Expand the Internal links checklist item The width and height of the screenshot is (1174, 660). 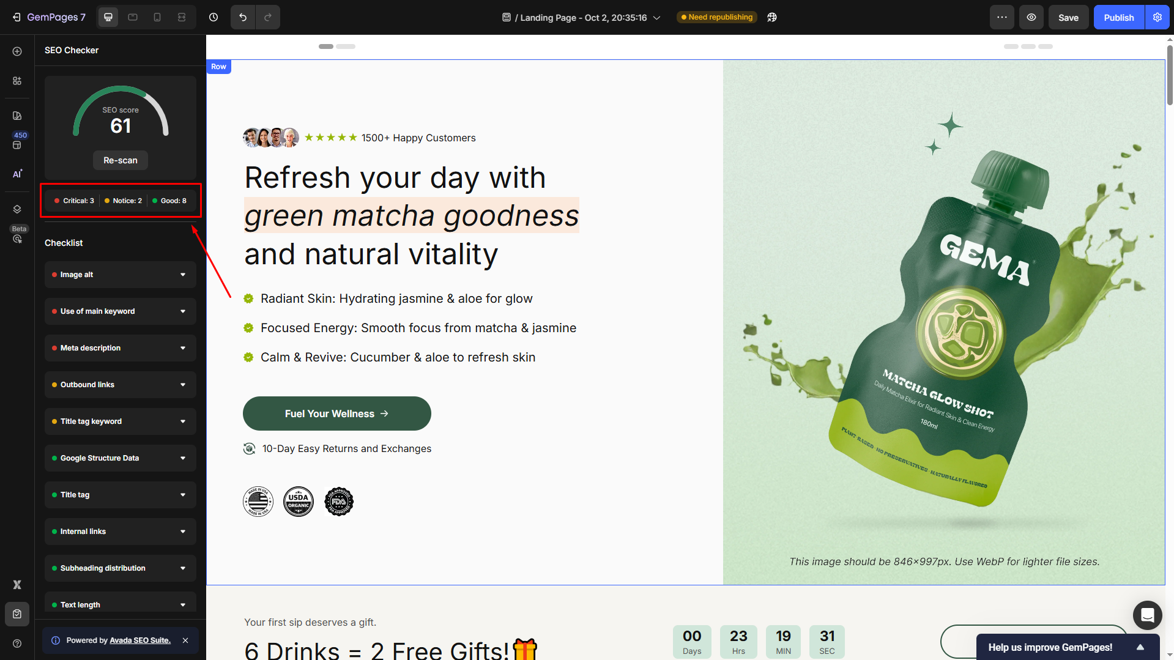[x=121, y=532]
